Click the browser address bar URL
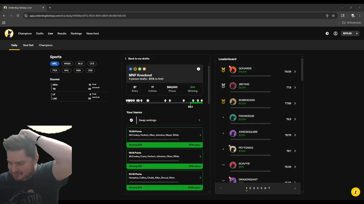Image resolution: width=364 pixels, height=204 pixels. coord(78,16)
